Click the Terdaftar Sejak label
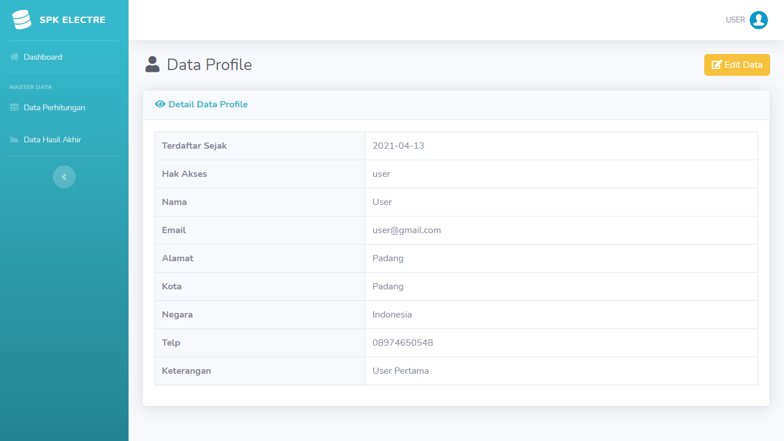The image size is (784, 441). [x=194, y=146]
